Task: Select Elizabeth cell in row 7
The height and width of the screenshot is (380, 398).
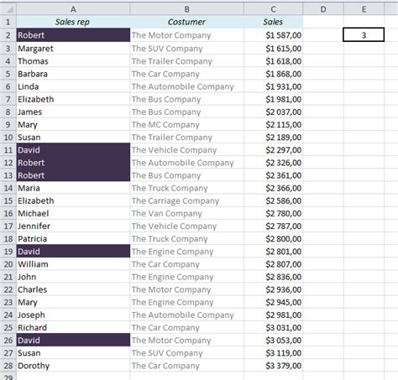Action: 73,99
